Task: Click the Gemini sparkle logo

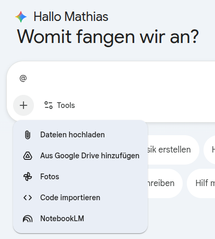Action: 21,17
